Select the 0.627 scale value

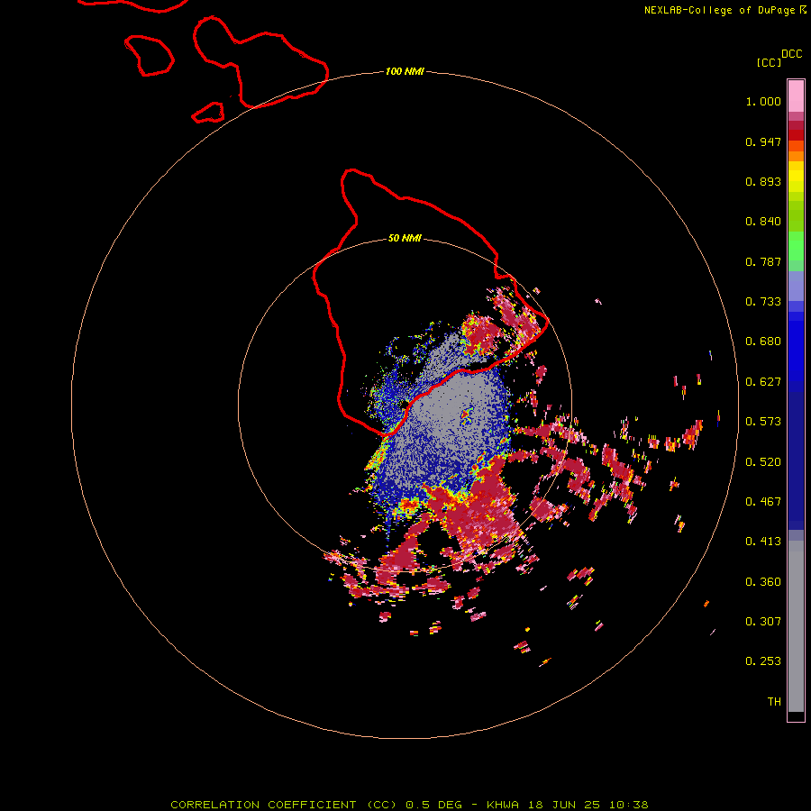point(763,382)
